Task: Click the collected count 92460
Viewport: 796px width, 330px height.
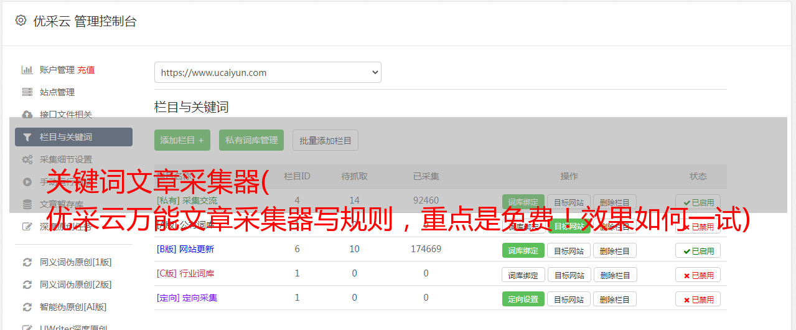Action: [x=426, y=200]
